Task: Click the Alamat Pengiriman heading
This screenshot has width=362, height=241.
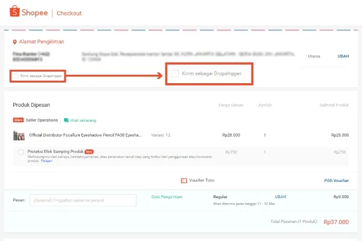Action: 42,42
